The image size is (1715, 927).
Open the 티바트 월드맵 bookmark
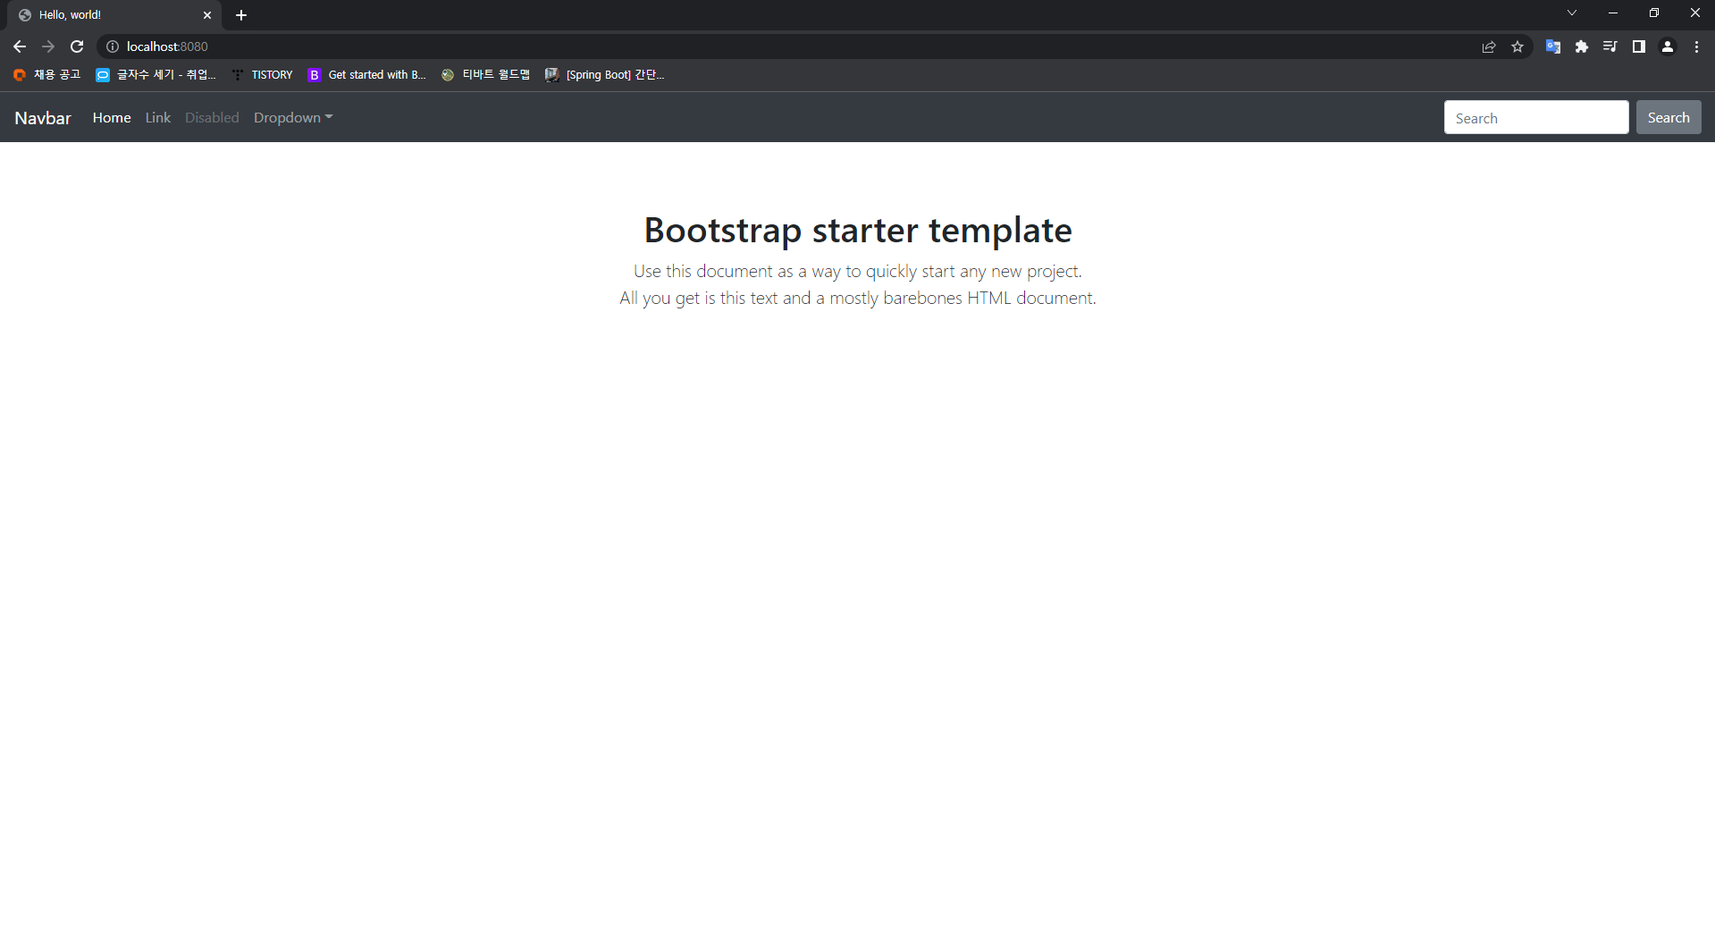[x=485, y=75]
